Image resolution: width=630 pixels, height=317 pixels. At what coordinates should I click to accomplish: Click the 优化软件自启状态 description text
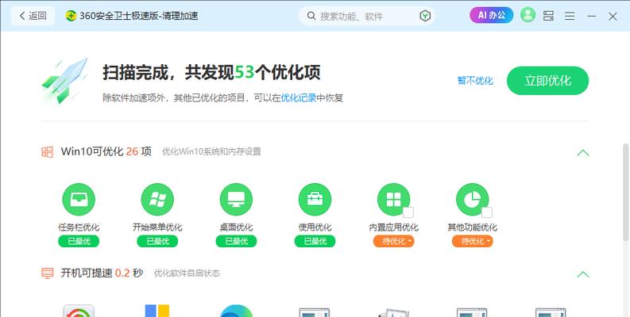coord(187,273)
